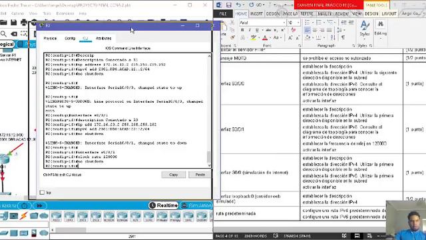This screenshot has width=426, height=240.
Task: Choose the 1941 router device
Action: point(69,216)
